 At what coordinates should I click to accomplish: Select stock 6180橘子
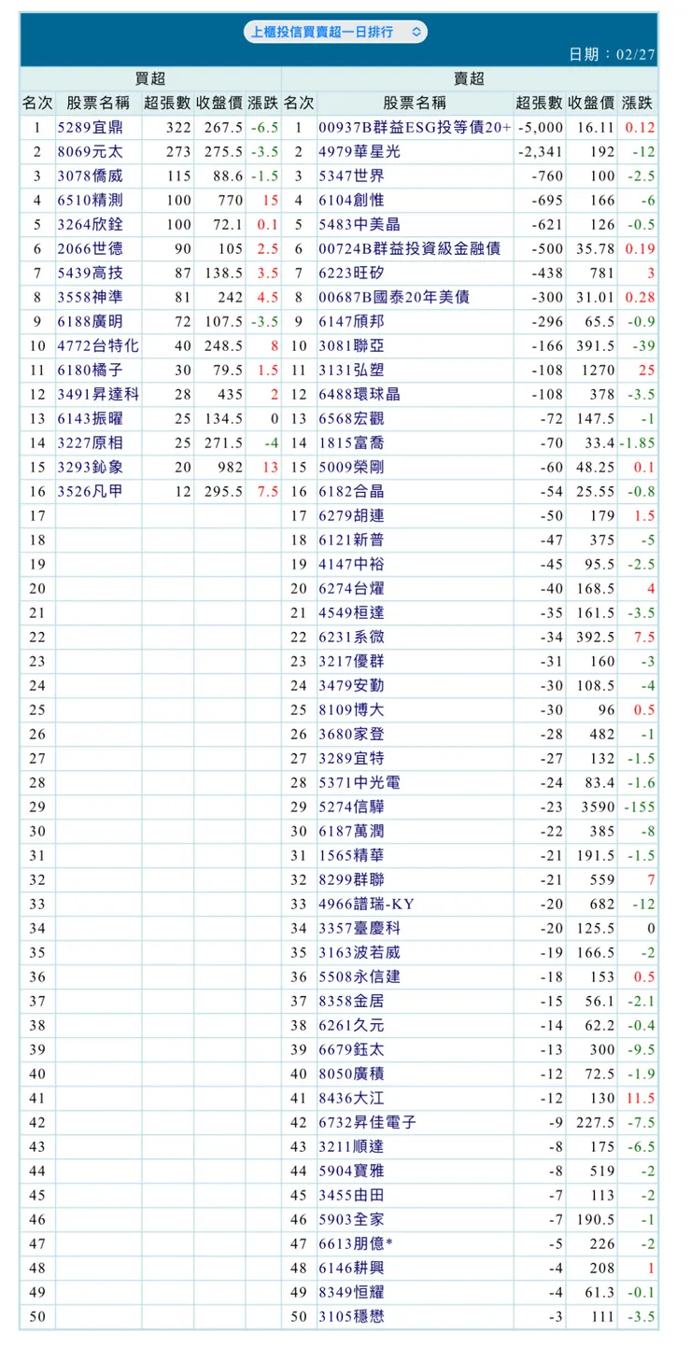[90, 370]
